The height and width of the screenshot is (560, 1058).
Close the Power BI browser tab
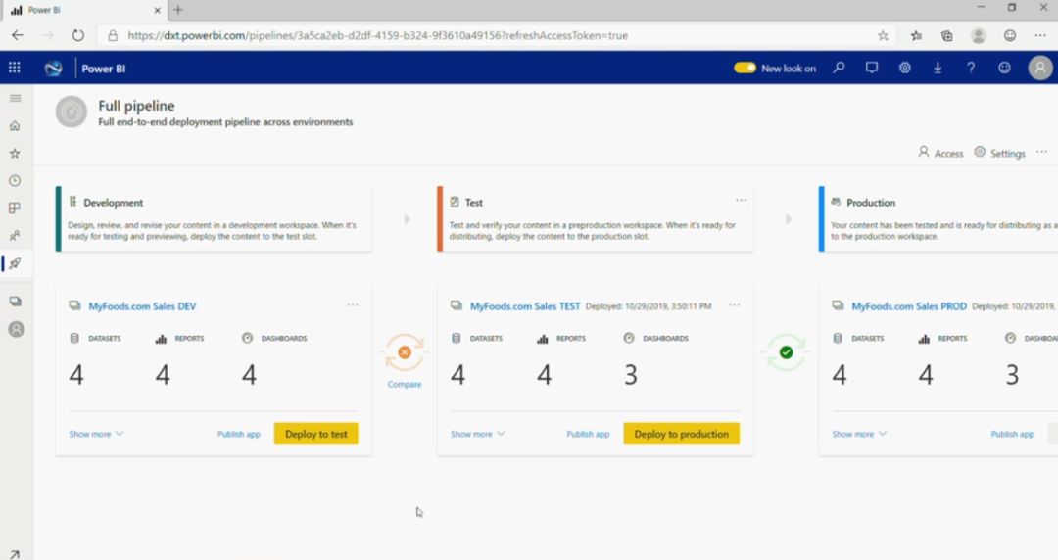tap(157, 10)
